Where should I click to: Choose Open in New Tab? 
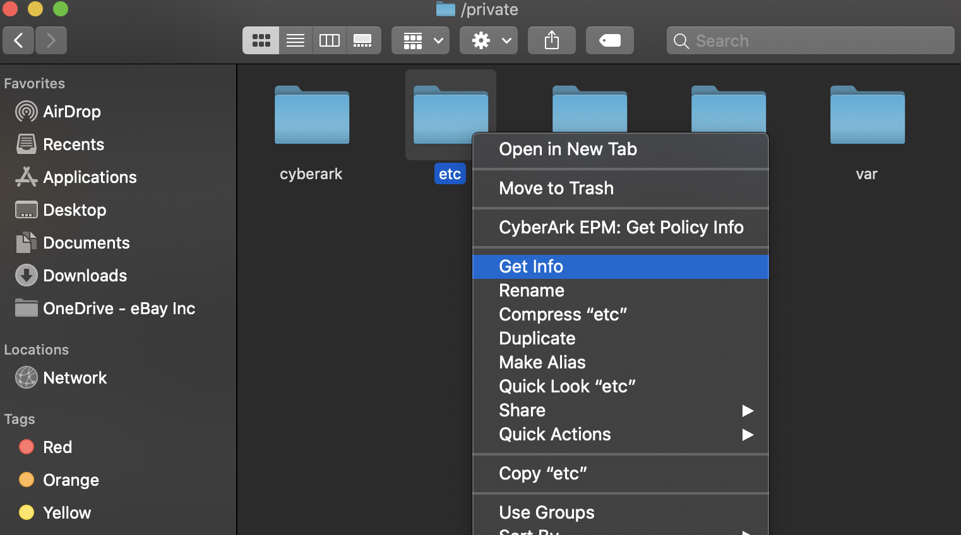621,150
